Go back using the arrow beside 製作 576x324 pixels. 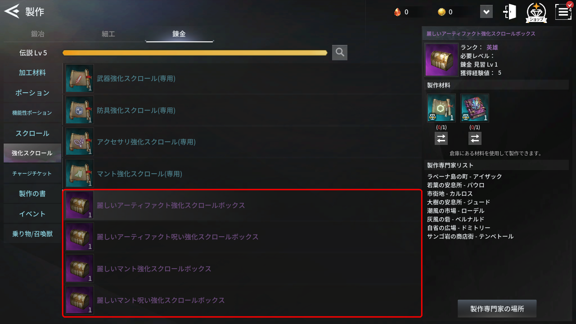(x=12, y=11)
